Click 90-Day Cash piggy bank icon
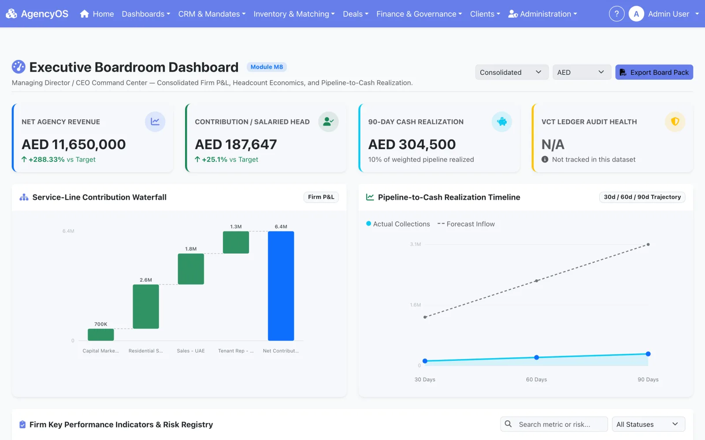 pyautogui.click(x=502, y=121)
